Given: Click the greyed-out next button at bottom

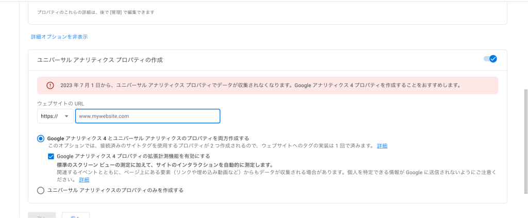Looking at the screenshot, I should point(41,215).
